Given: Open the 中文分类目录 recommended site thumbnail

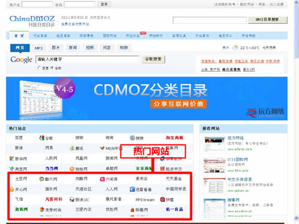Looking at the screenshot, I should (215, 186).
